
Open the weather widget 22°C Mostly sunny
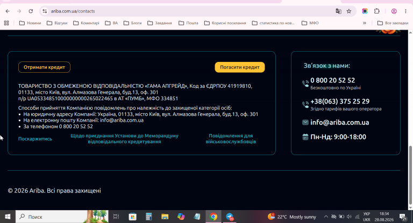pyautogui.click(x=292, y=217)
